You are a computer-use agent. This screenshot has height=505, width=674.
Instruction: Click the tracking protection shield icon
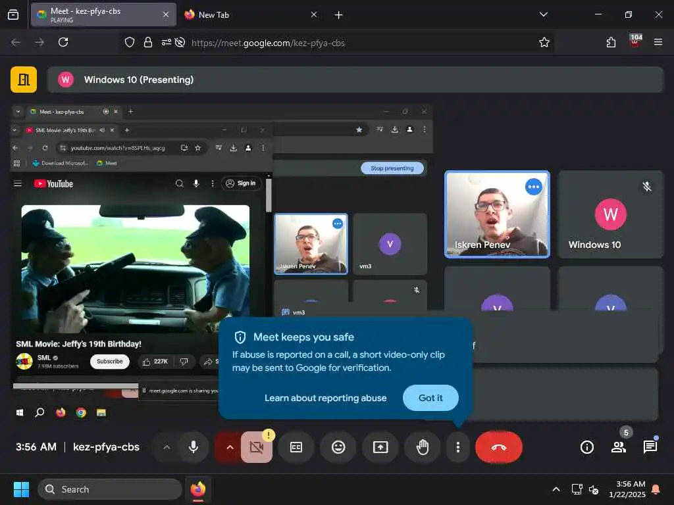coord(130,42)
